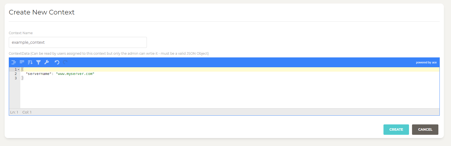Compact the JSON data icon
This screenshot has width=451, height=146.
pos(22,62)
